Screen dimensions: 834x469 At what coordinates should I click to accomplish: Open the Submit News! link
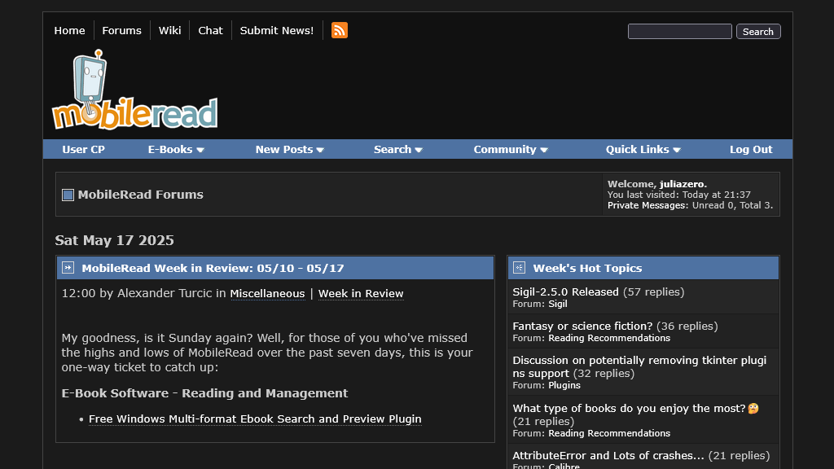(x=277, y=30)
